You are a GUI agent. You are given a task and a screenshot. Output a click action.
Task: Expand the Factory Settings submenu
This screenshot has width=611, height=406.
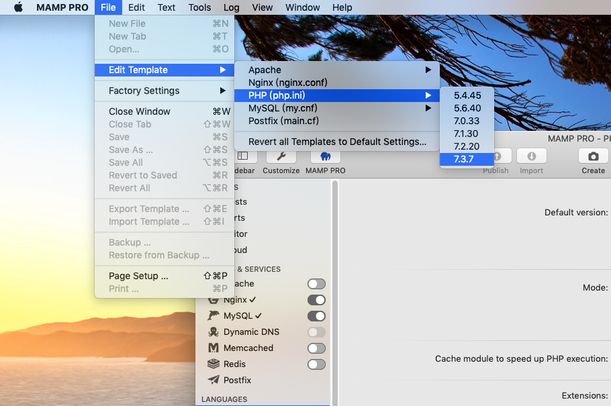click(164, 91)
